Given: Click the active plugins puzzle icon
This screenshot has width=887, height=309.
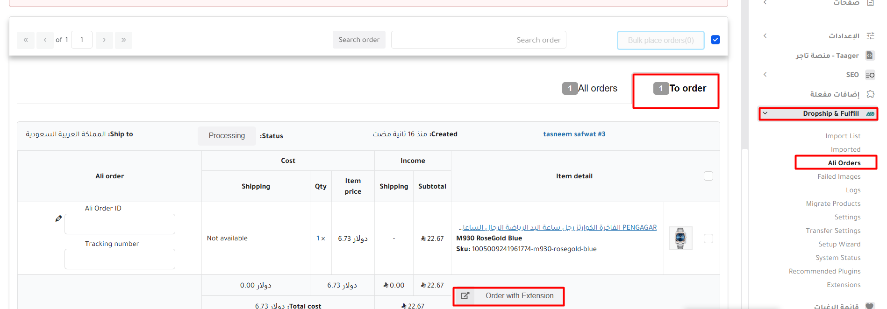Looking at the screenshot, I should tap(870, 94).
